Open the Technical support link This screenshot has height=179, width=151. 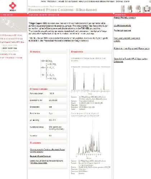point(122,31)
